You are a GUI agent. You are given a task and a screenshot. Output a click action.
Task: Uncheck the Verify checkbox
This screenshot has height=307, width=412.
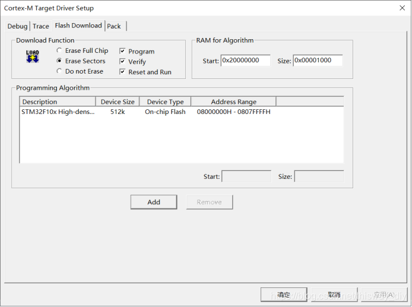coord(122,62)
